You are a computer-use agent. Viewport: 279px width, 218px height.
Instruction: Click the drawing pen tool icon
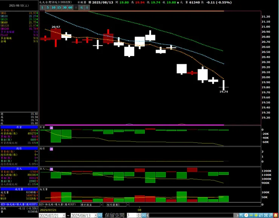point(271,215)
